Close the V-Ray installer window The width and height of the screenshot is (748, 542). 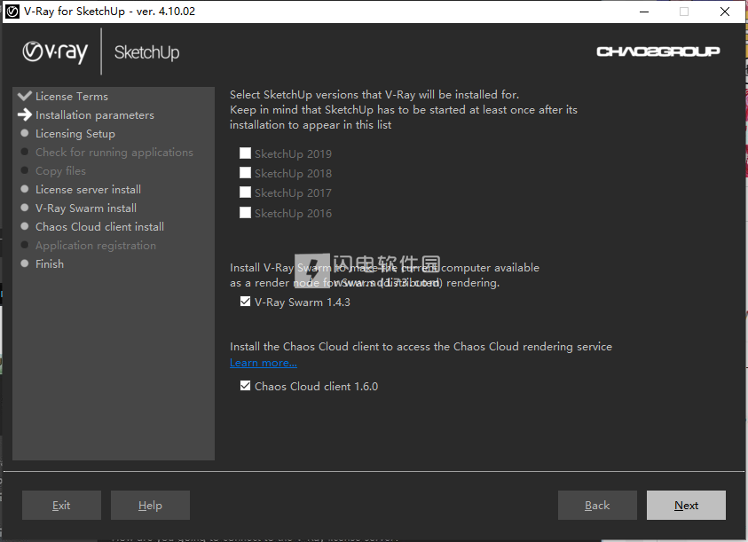[725, 12]
